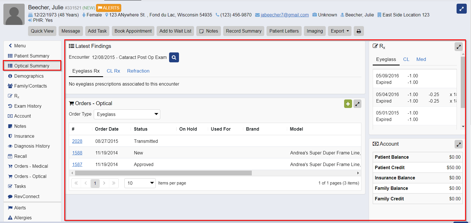
Task: Click the Rx panel vertical scrollbar
Action: 463,82
